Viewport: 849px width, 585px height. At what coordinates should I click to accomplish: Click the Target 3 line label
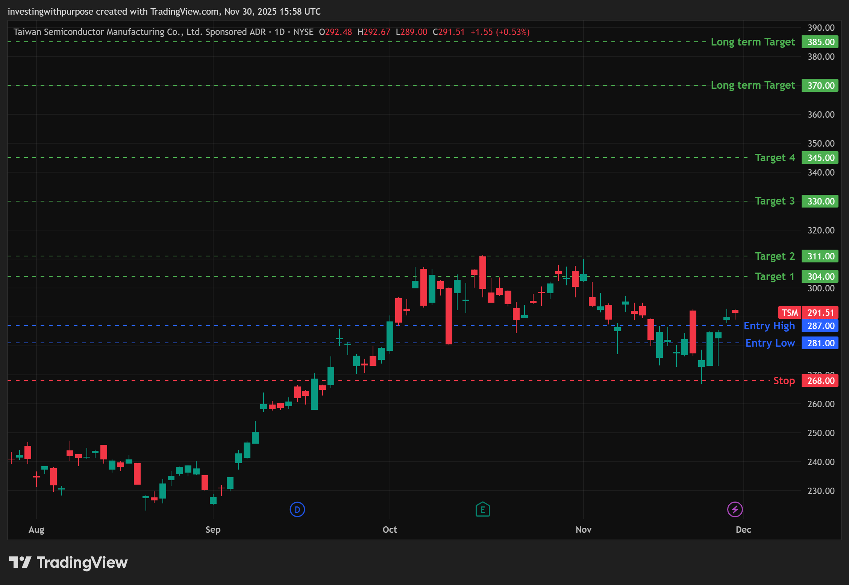[775, 201]
